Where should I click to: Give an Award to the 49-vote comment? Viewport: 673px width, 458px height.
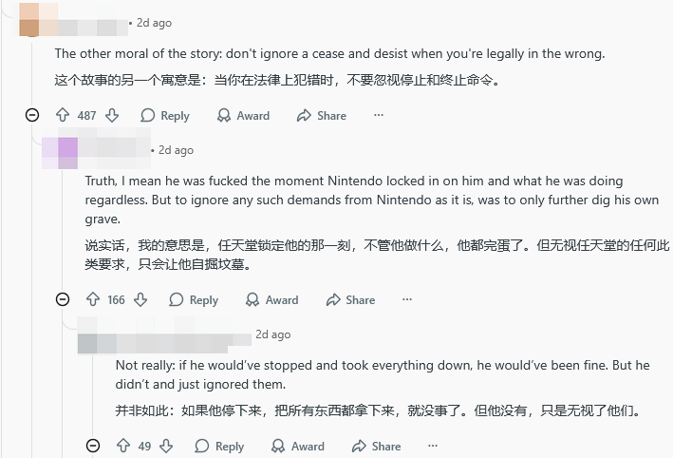297,446
